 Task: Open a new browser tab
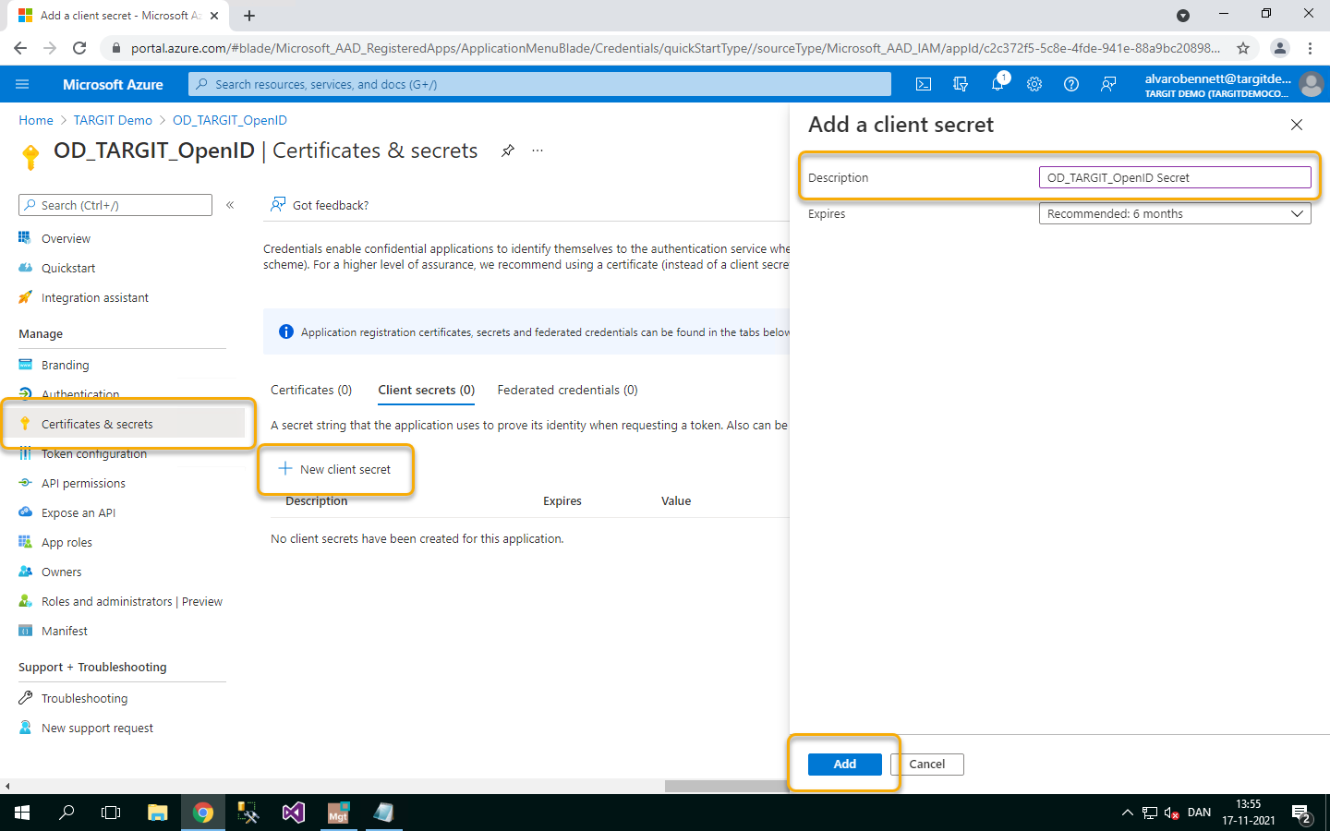click(249, 16)
